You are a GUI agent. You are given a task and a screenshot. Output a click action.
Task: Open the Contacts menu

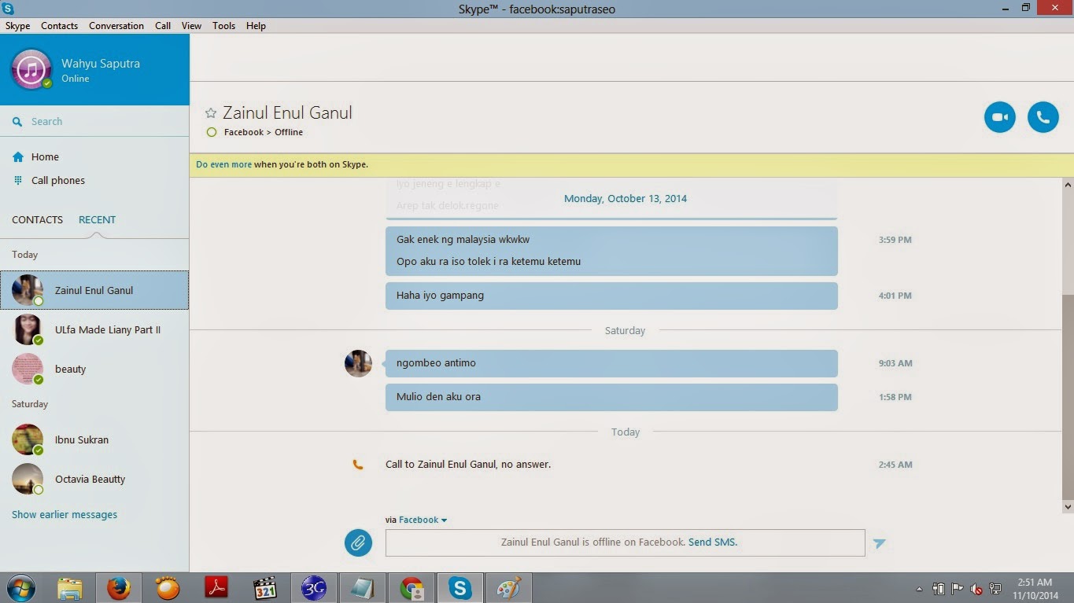[x=59, y=26]
